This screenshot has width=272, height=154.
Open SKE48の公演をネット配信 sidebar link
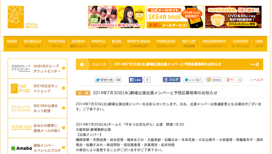[45, 108]
